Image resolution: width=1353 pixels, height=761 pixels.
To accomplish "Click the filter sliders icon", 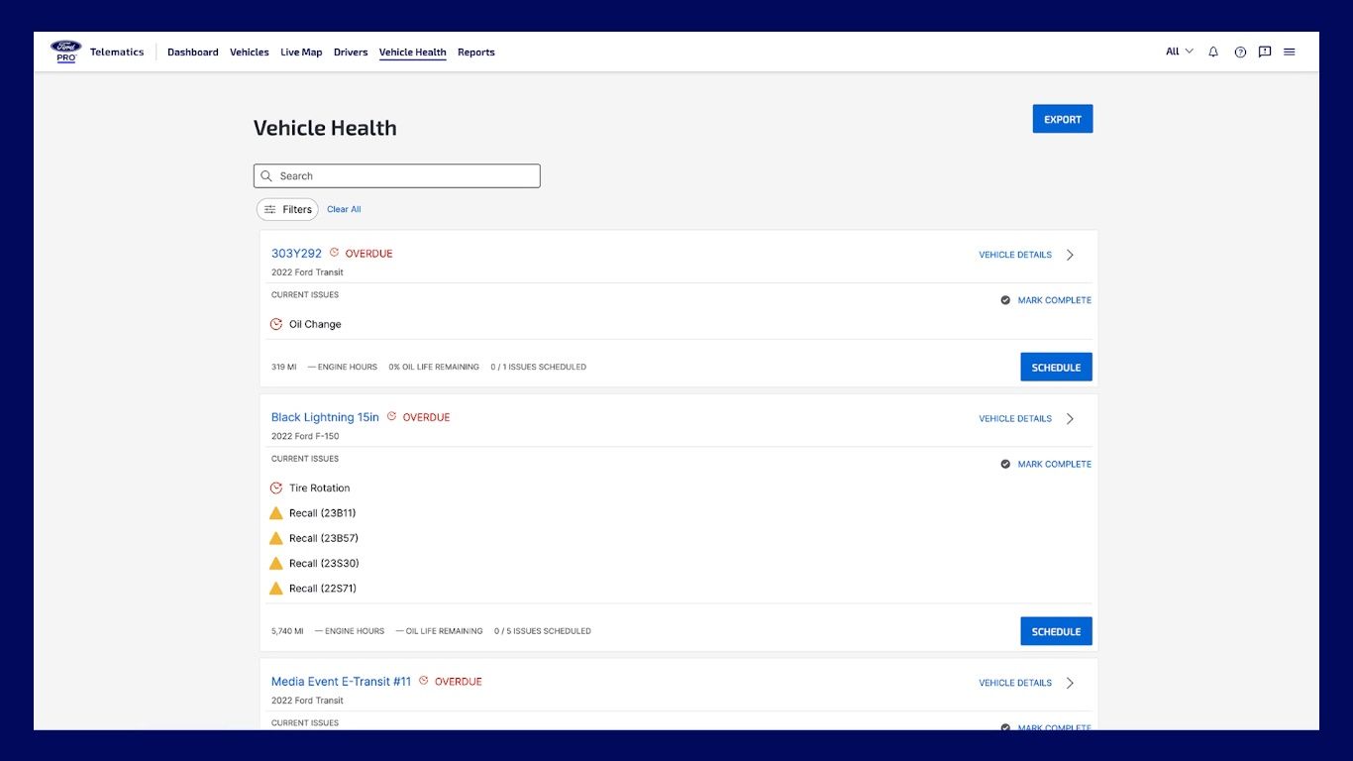I will click(269, 209).
